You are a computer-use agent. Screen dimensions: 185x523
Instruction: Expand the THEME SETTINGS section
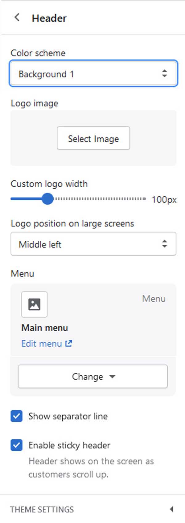92,509
